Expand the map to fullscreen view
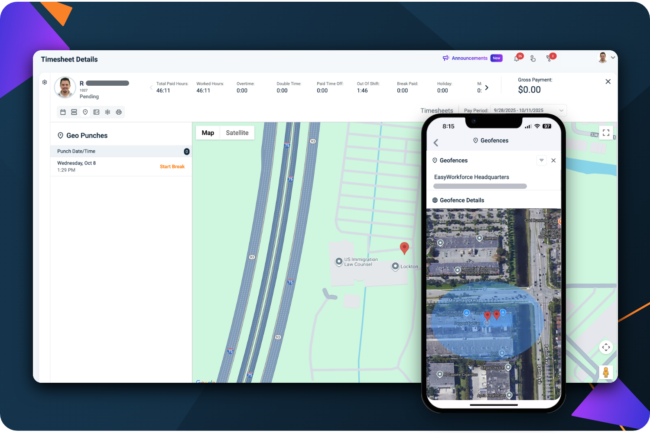650x433 pixels. (606, 132)
